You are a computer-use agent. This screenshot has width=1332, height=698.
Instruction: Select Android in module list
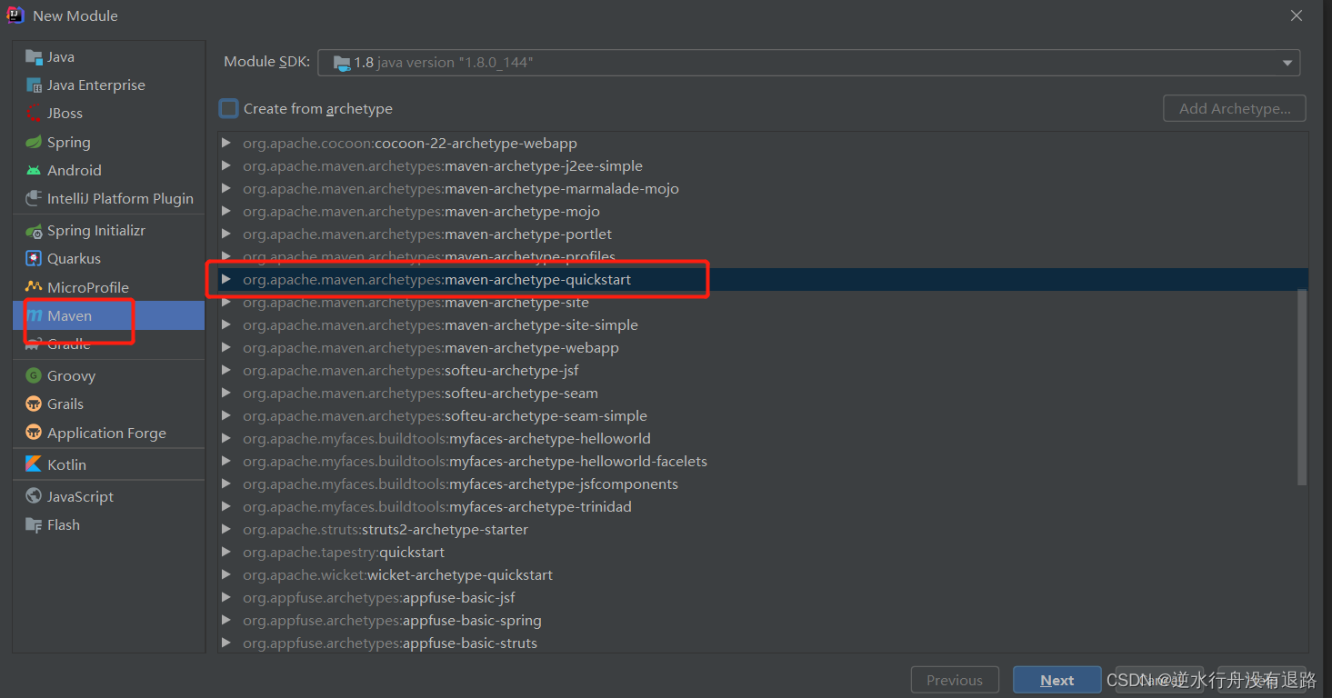[x=109, y=170]
